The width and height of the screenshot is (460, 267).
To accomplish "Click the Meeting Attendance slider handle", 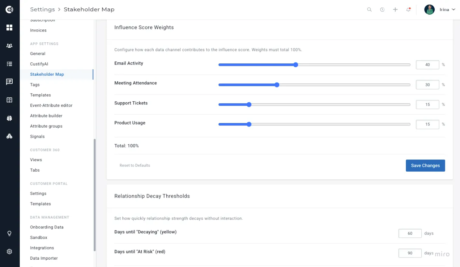I will point(277,85).
